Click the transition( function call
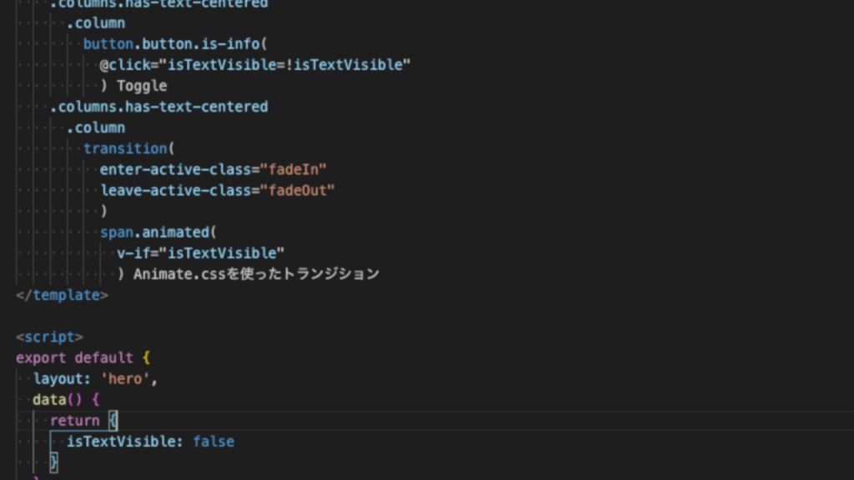This screenshot has height=480, width=854. [123, 147]
